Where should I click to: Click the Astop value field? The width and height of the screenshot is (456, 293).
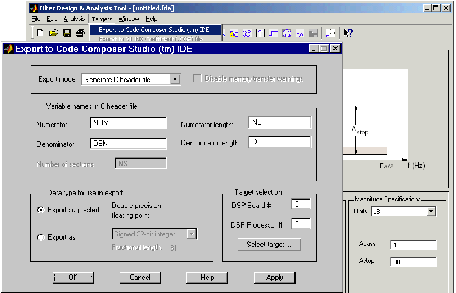[413, 262]
